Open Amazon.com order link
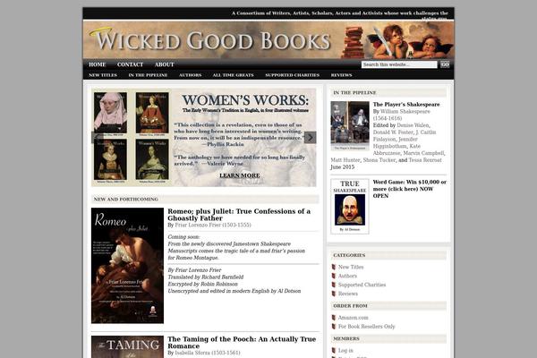 pyautogui.click(x=354, y=318)
